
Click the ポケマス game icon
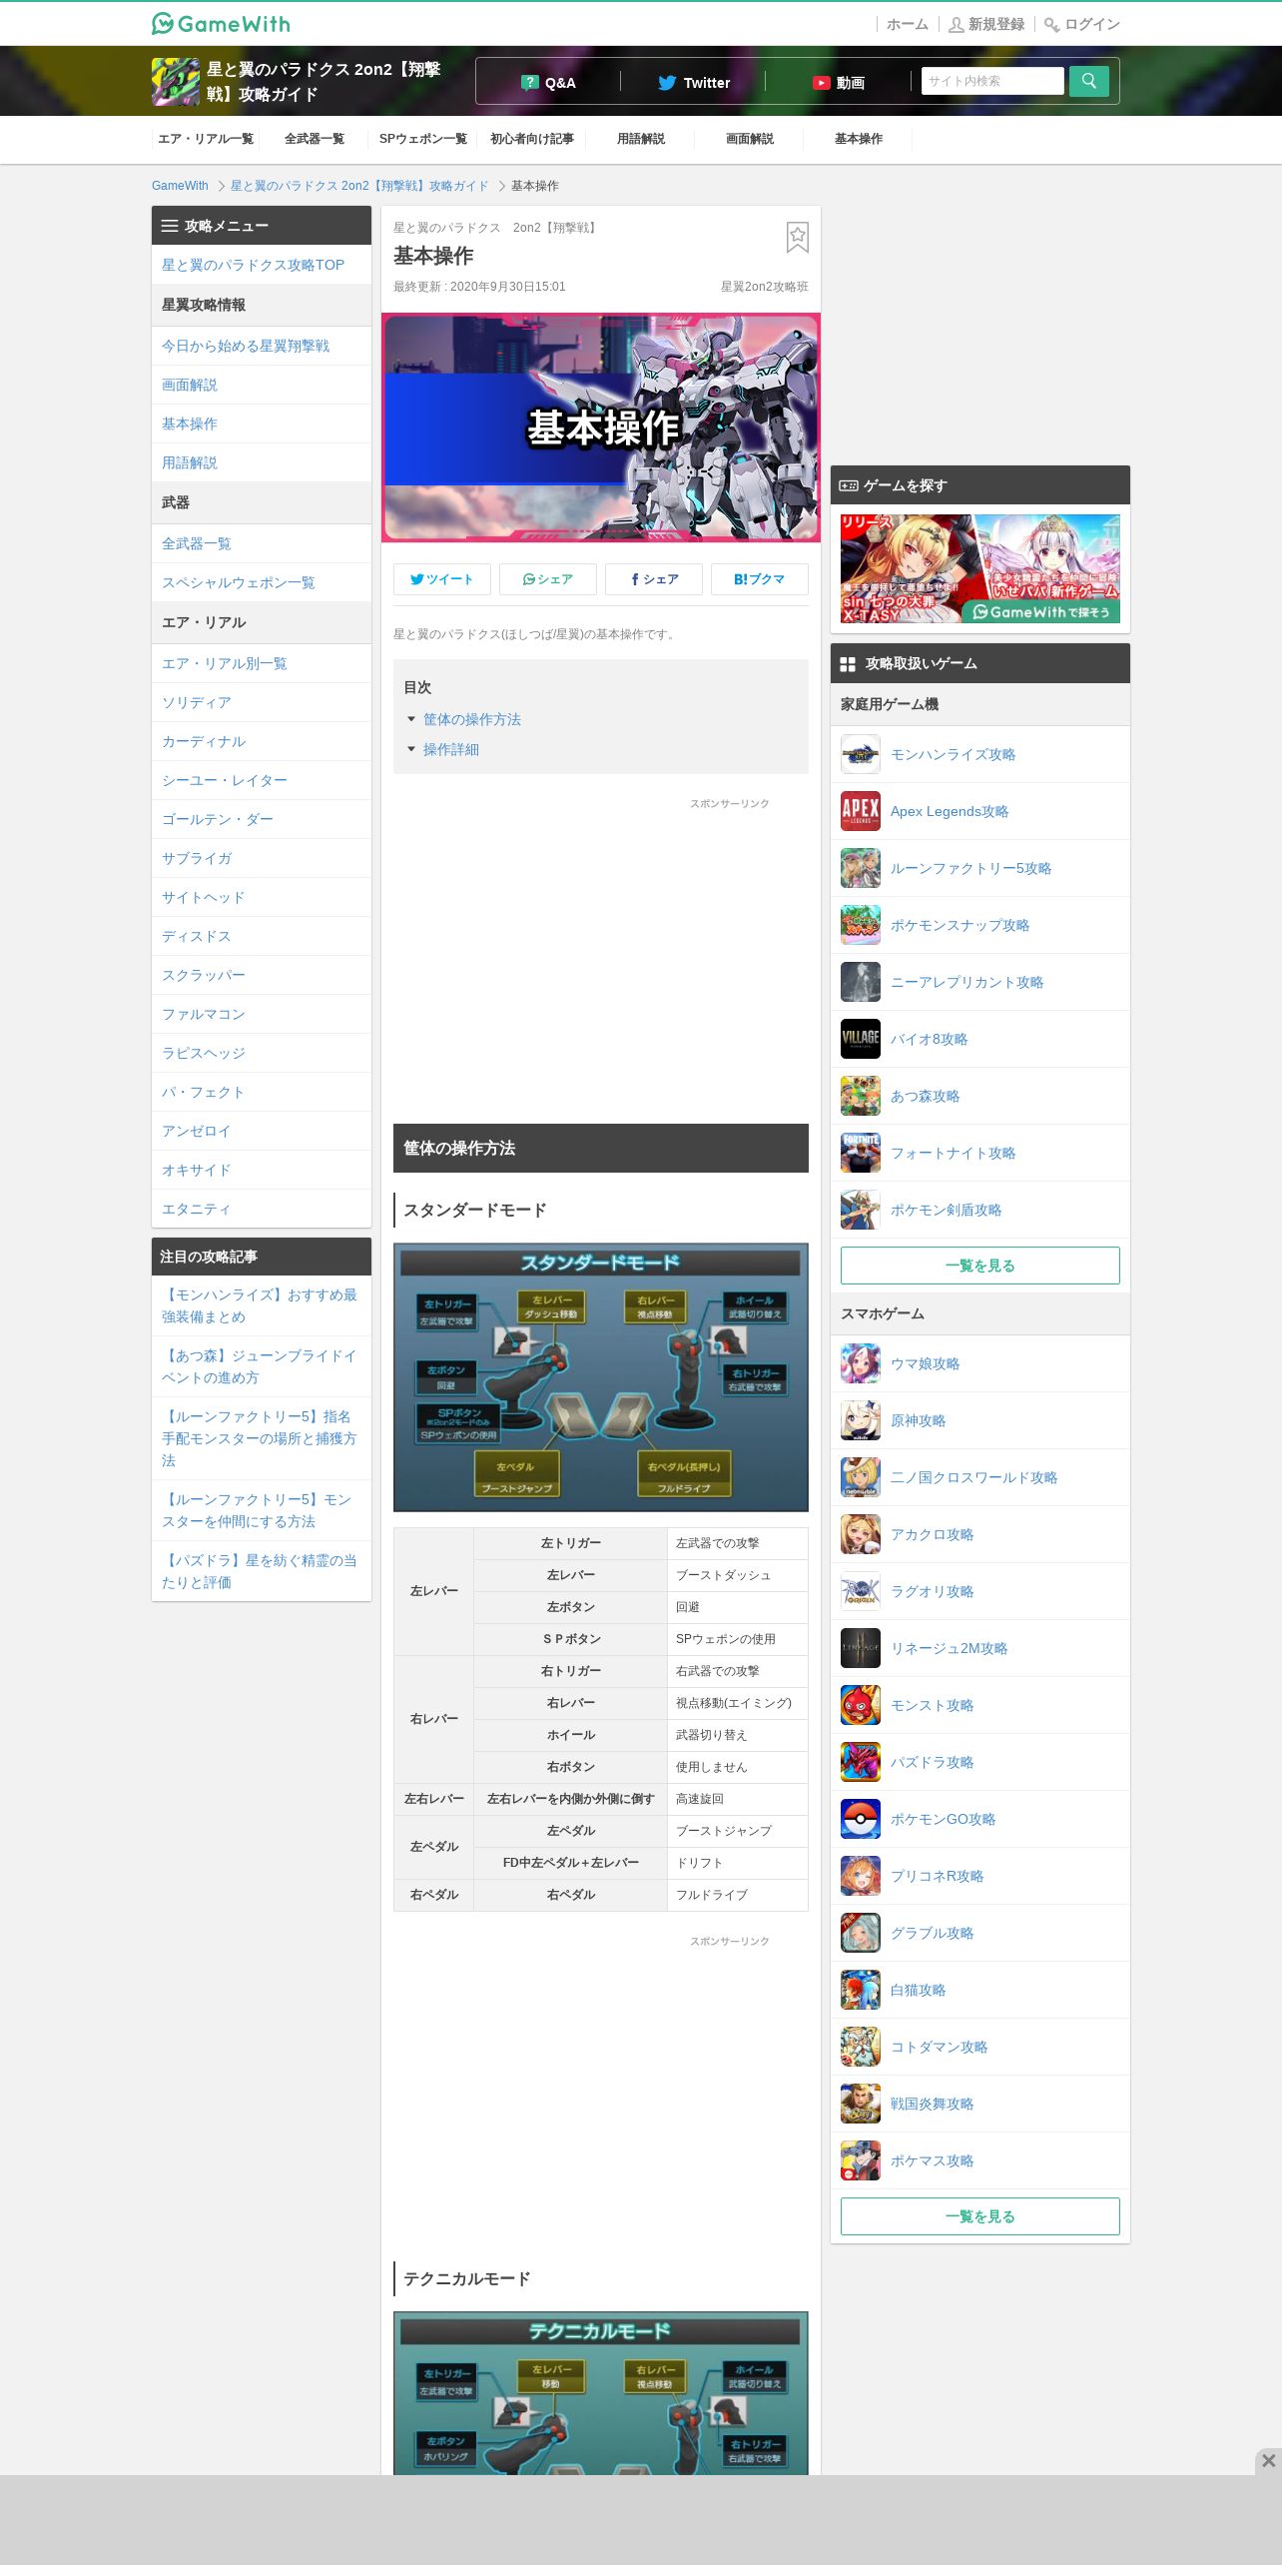pos(861,2160)
